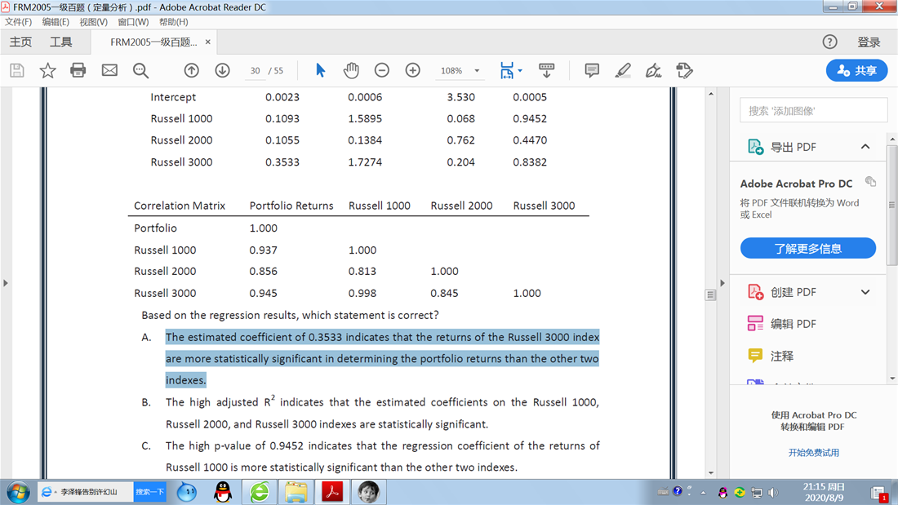
Task: Activate the Selection arrow tool
Action: click(x=320, y=70)
